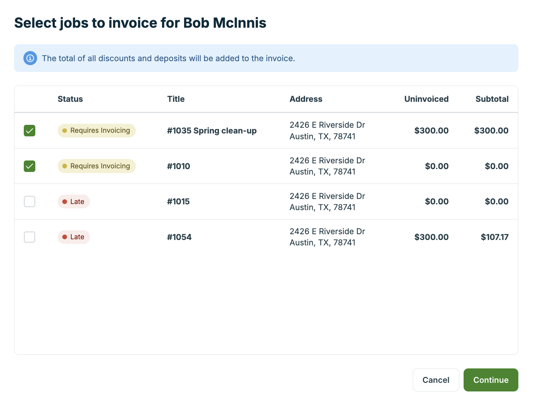Click the $107.17 subtotal amount

tap(494, 237)
